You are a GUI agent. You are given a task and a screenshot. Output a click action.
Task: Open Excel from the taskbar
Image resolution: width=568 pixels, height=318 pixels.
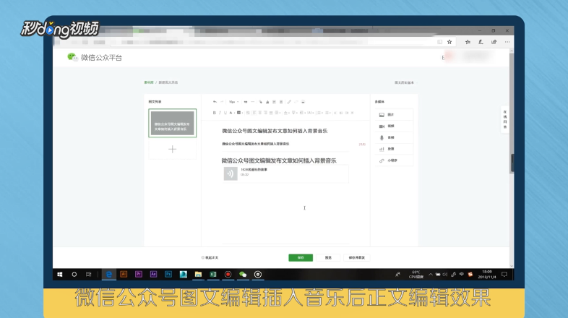[213, 275]
